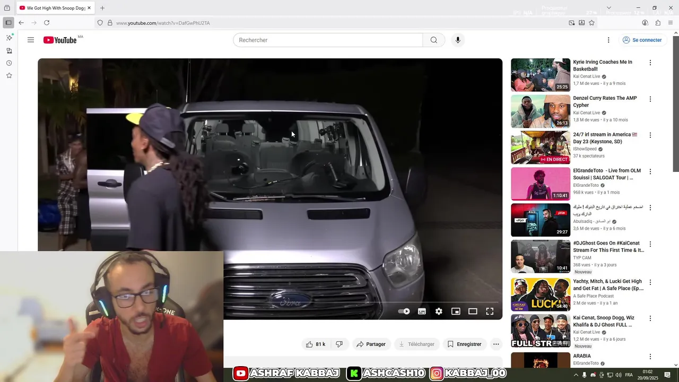
Task: Open the extensions puzzle icon
Action: (658, 23)
